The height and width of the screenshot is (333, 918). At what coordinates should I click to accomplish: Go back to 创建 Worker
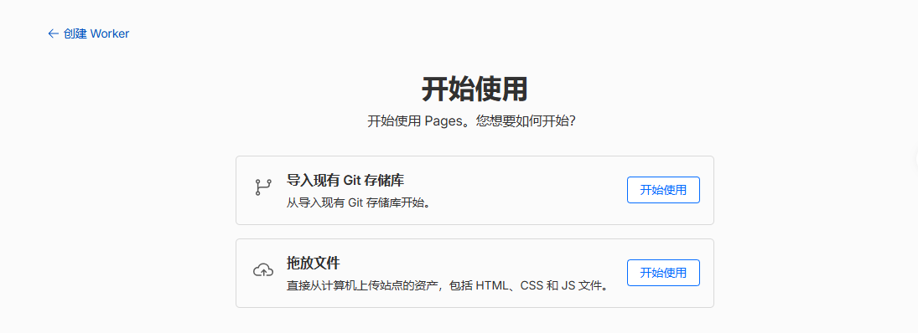click(x=88, y=33)
